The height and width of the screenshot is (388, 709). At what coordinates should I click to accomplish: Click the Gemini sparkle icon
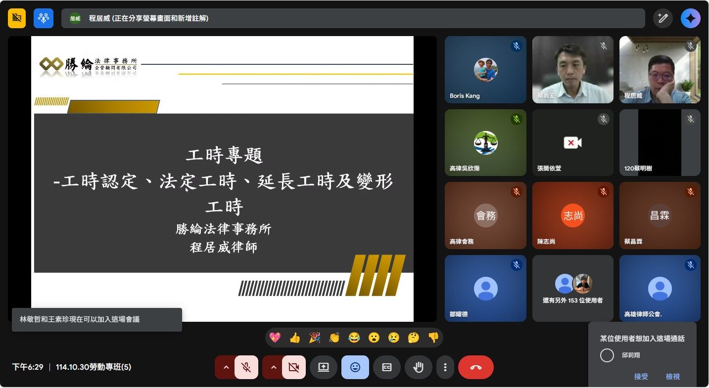[x=690, y=18]
